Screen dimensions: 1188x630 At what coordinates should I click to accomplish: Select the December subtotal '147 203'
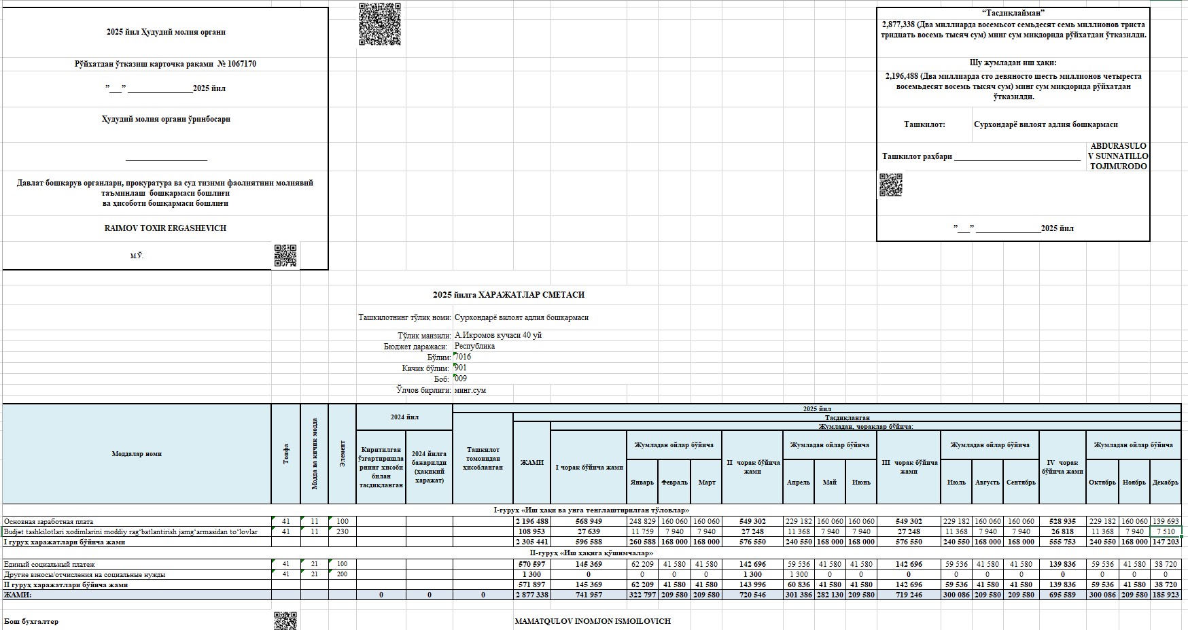tap(1166, 542)
